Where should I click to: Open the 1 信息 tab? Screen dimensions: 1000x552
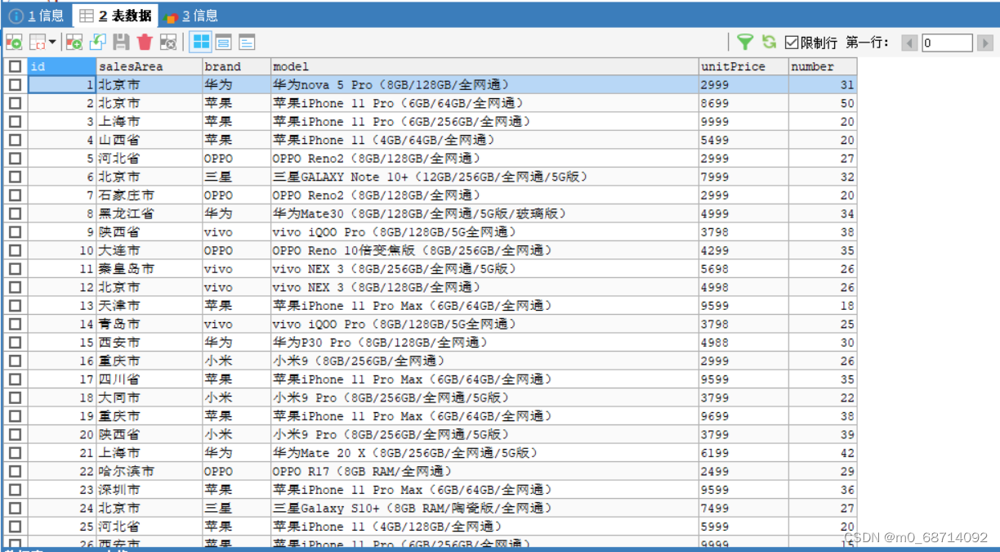[37, 16]
